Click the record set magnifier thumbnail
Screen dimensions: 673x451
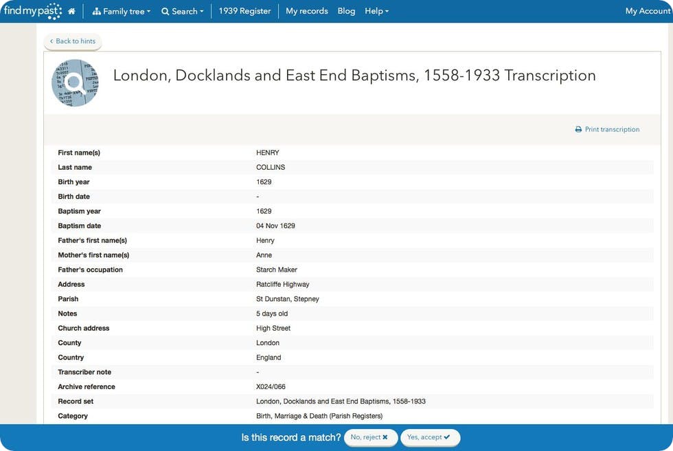click(x=75, y=82)
